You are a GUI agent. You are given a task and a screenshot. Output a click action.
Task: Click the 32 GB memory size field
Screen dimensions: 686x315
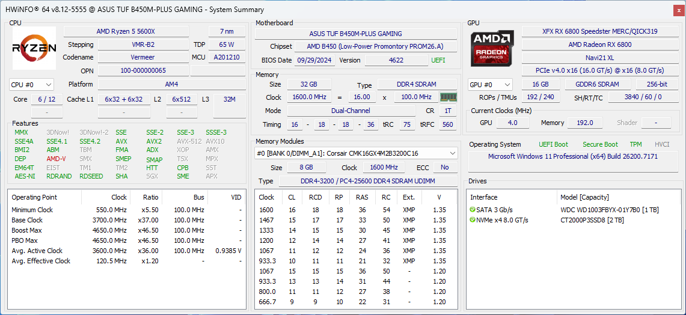pyautogui.click(x=309, y=84)
